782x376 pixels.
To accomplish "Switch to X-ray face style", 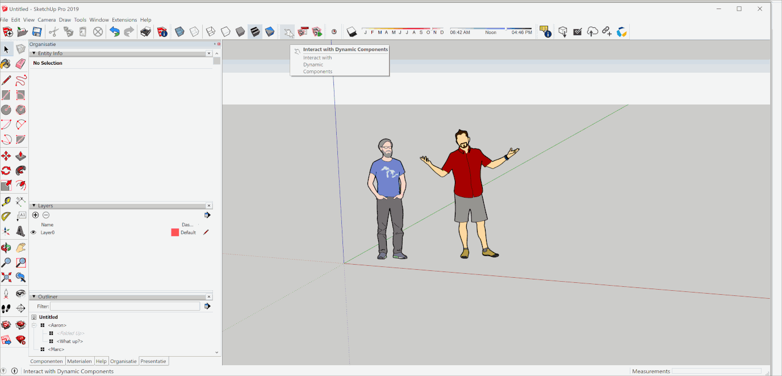I will click(179, 32).
